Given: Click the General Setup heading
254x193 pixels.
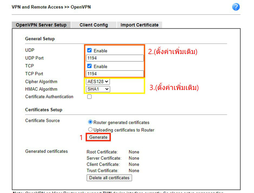Looking at the screenshot, I should coord(40,39).
